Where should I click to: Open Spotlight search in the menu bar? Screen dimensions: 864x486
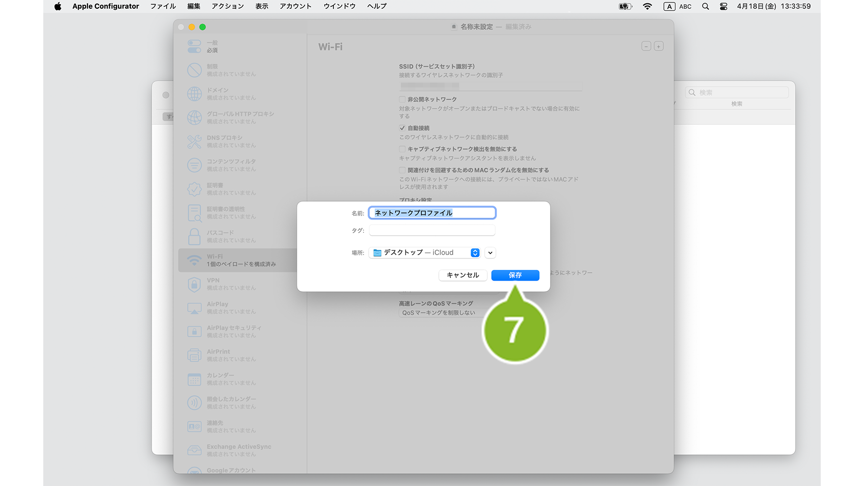coord(706,6)
